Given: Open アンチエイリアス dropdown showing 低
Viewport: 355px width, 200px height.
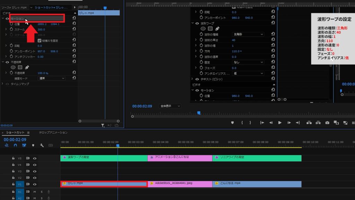Looking at the screenshot, I should pos(248,73).
